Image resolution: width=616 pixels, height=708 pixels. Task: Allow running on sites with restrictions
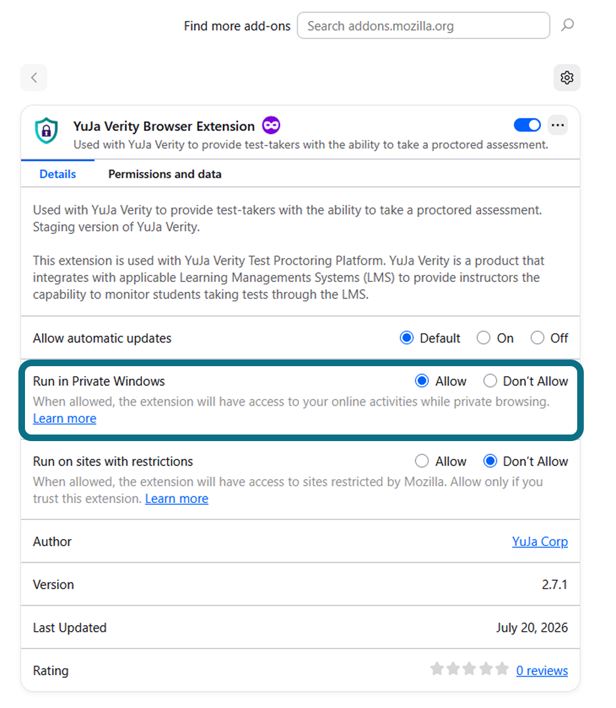422,461
